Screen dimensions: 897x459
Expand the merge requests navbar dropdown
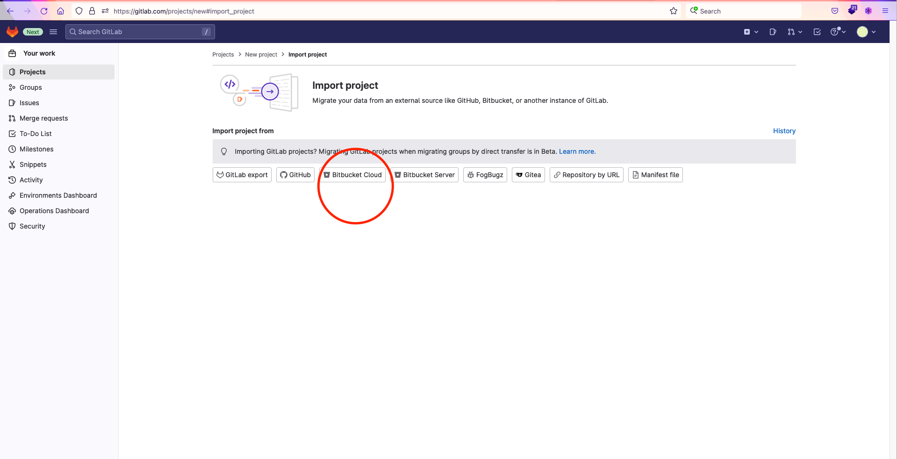[794, 32]
